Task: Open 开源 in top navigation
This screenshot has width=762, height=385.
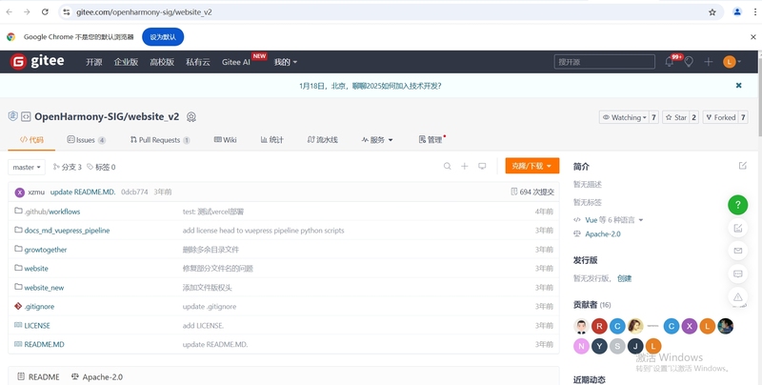Action: (x=93, y=62)
